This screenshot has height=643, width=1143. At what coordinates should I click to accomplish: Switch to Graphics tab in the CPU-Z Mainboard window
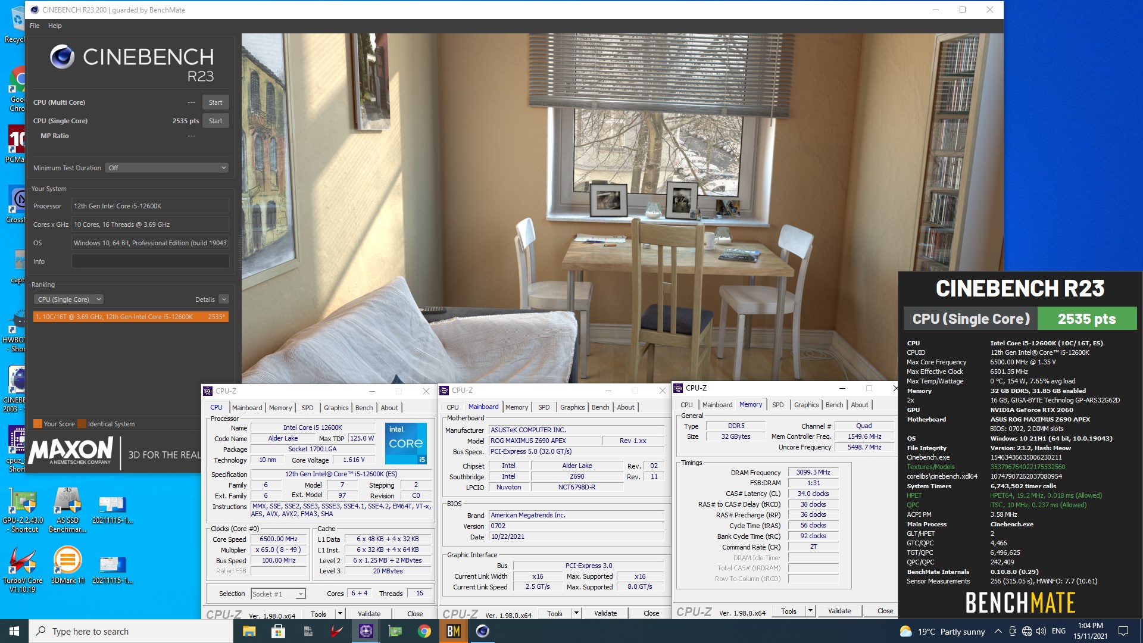click(x=572, y=407)
